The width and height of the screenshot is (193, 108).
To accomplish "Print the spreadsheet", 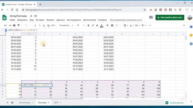I will (14, 25).
